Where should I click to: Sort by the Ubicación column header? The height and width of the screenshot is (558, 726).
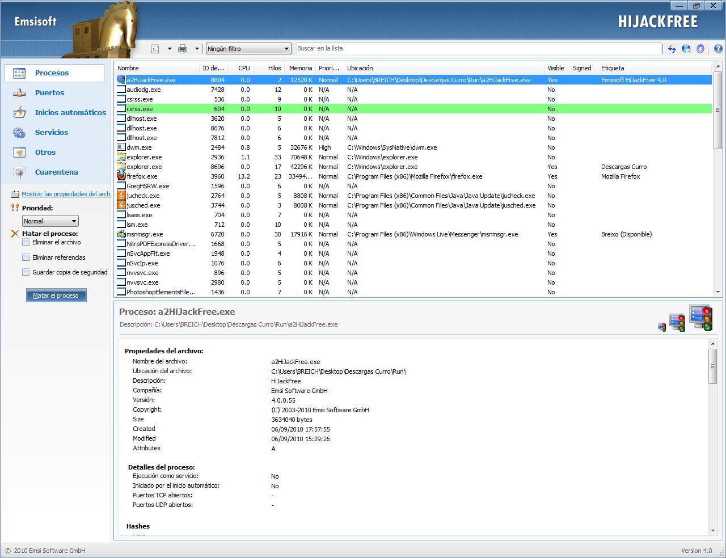point(444,68)
